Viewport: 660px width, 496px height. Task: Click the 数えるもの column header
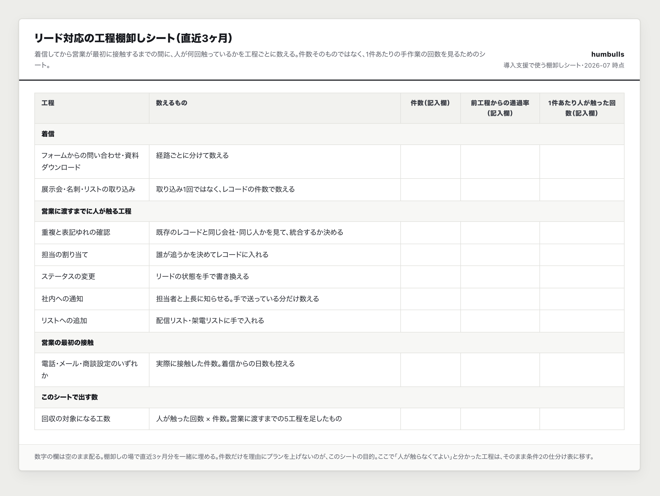click(275, 108)
